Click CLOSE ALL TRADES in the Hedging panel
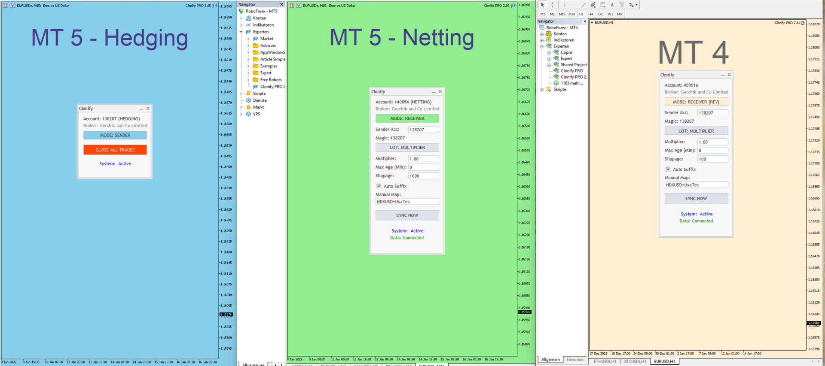Screen dimensions: 825x366 point(115,150)
